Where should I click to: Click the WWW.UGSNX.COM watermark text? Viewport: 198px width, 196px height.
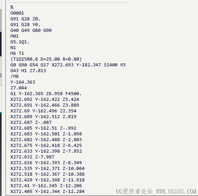click(x=176, y=191)
